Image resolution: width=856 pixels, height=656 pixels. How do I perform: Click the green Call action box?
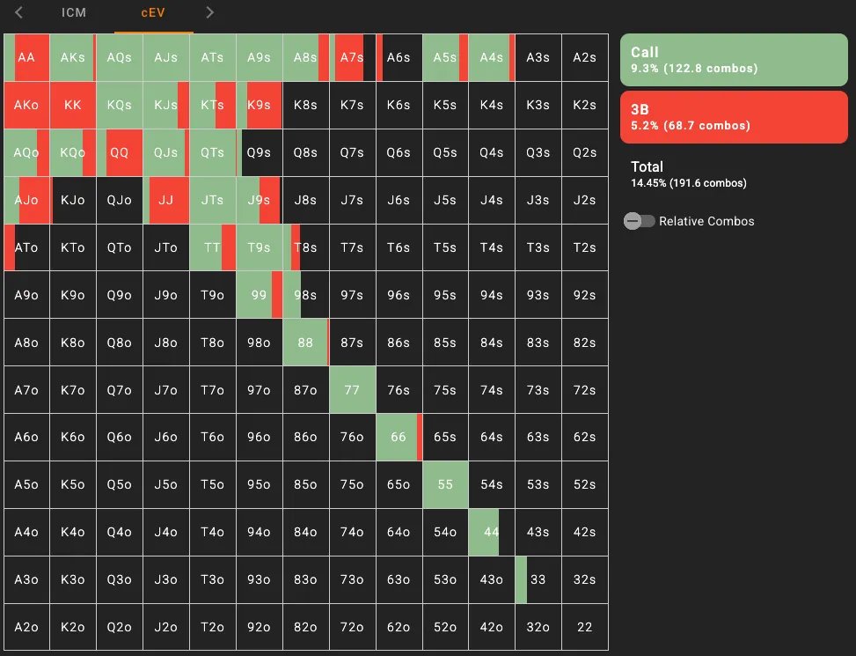pos(734,59)
